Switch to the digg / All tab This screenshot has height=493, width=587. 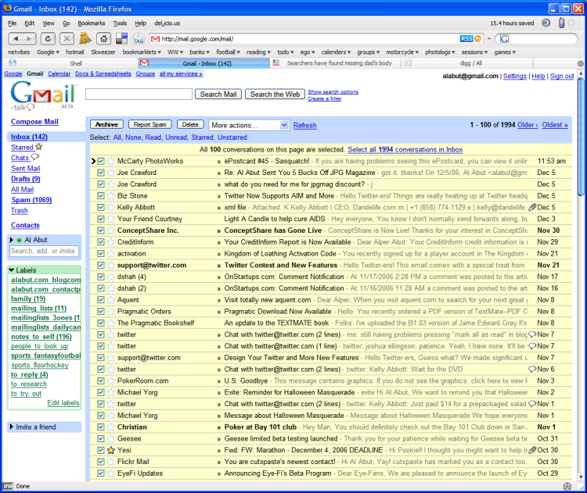(470, 63)
